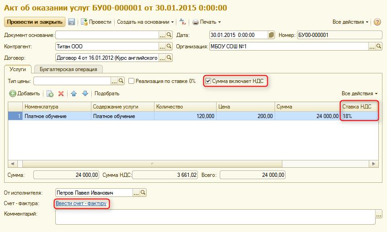387x232 pixels.
Task: Click the Всего total field
Action: (253, 175)
